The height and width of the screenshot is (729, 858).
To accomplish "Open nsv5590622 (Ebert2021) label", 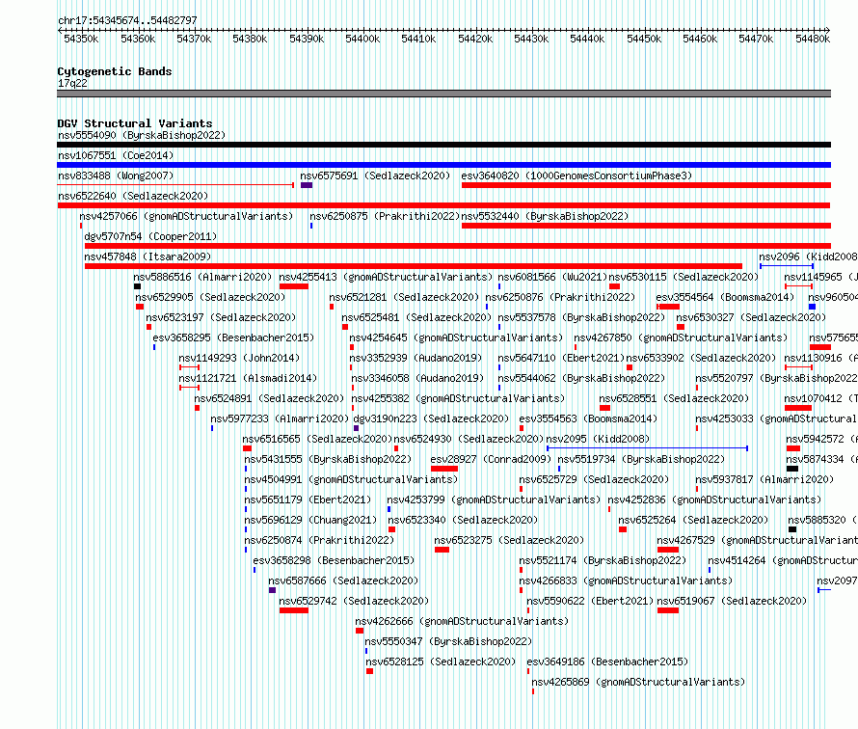I will click(590, 601).
